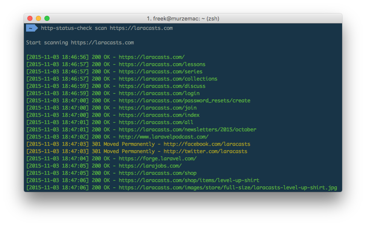Click the newsletters/2015/october URL
This screenshot has width=366, height=226.
coord(187,129)
